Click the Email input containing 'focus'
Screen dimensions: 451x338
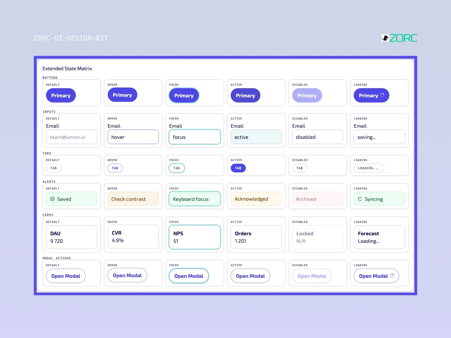pyautogui.click(x=195, y=137)
